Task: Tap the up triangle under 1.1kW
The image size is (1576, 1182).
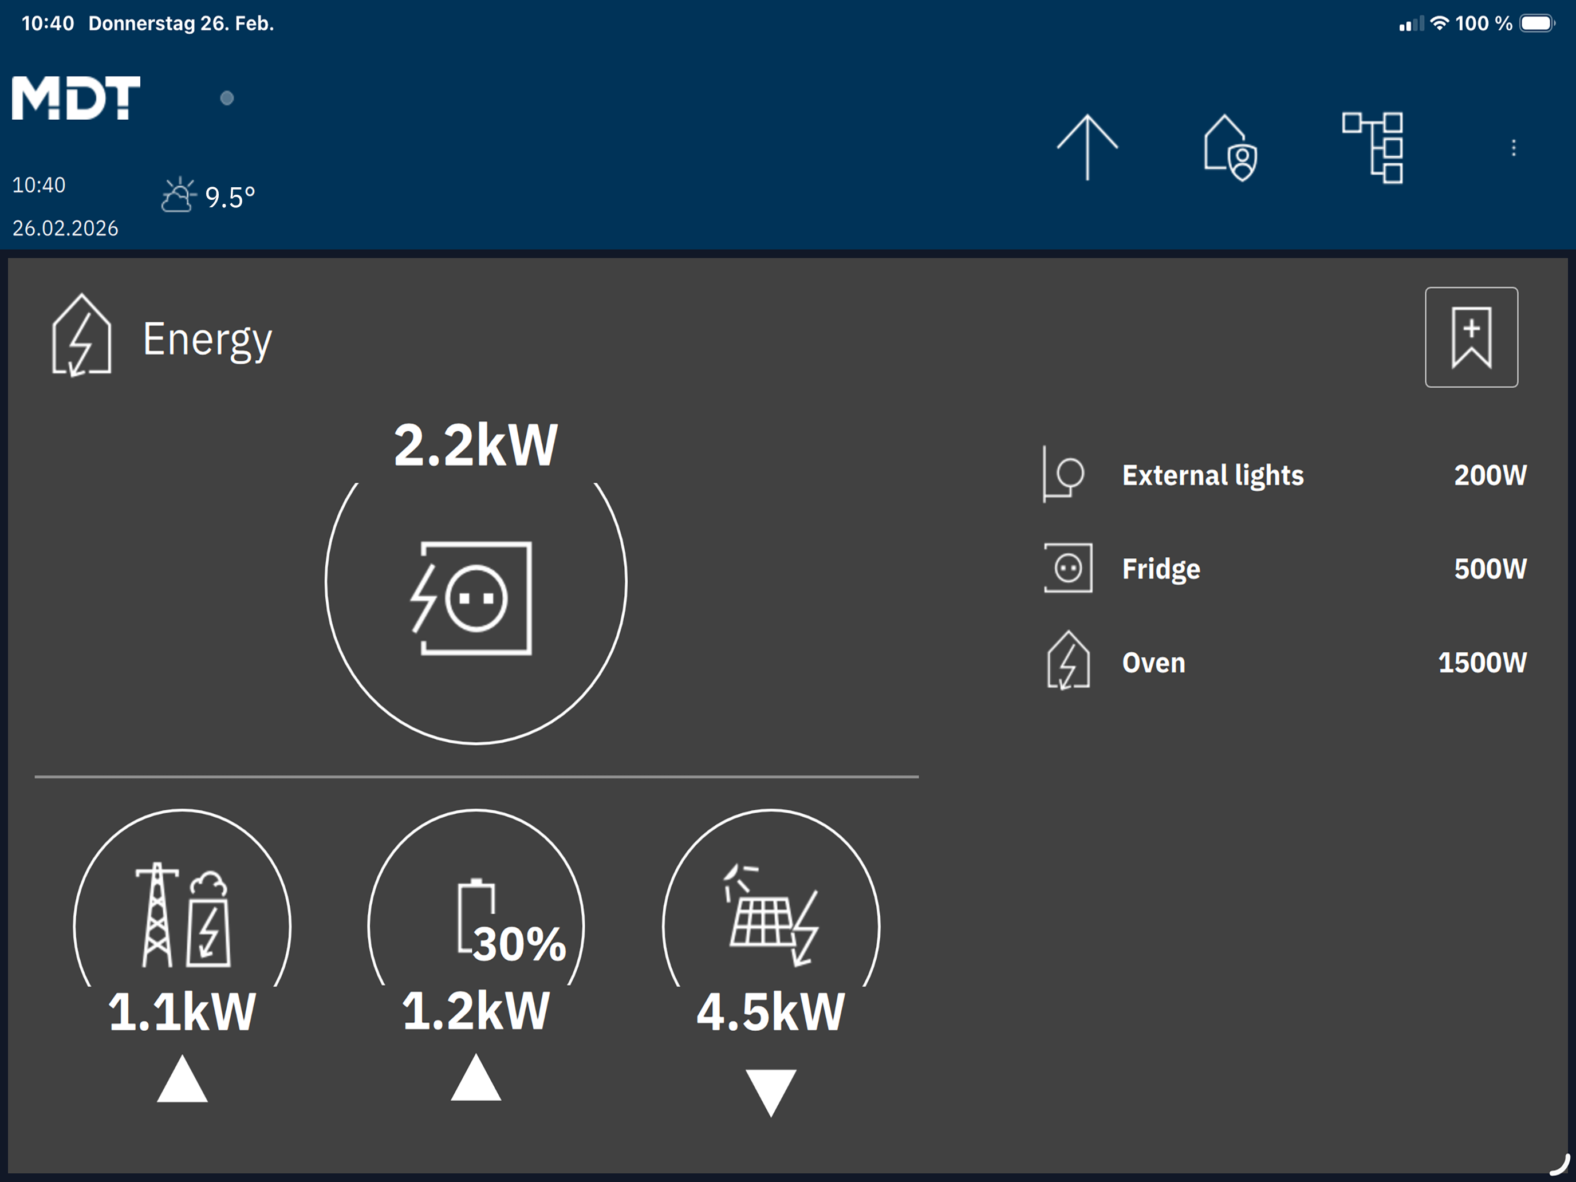Action: [x=182, y=1079]
